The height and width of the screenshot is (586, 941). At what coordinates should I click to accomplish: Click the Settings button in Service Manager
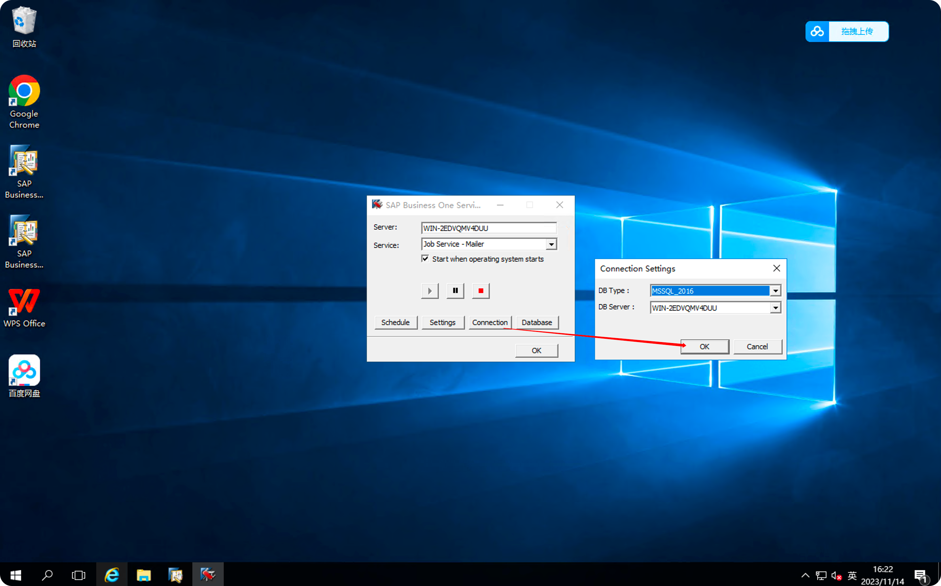(442, 322)
